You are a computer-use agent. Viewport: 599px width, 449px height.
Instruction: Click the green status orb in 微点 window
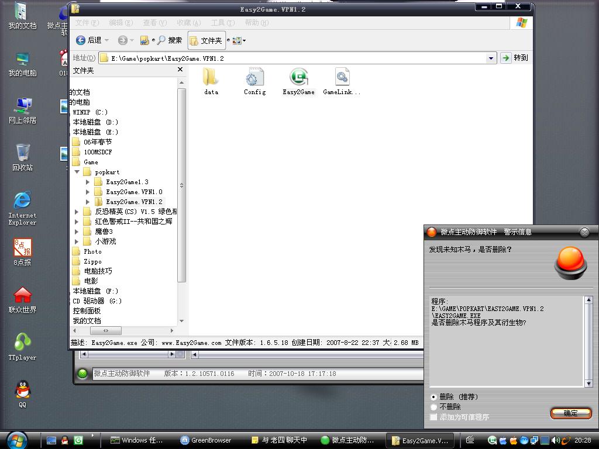click(x=82, y=374)
